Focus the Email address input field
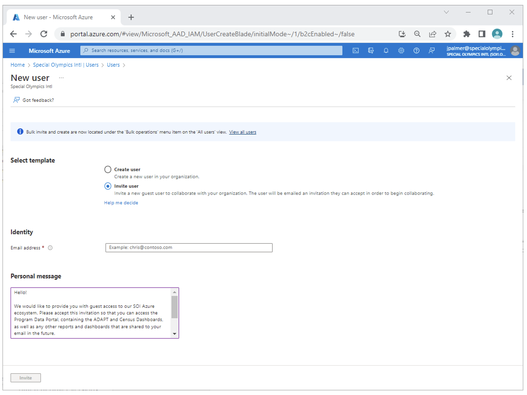 (189, 248)
